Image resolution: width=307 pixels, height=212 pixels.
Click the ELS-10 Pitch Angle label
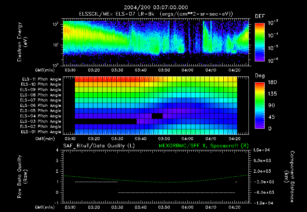coord(41,84)
